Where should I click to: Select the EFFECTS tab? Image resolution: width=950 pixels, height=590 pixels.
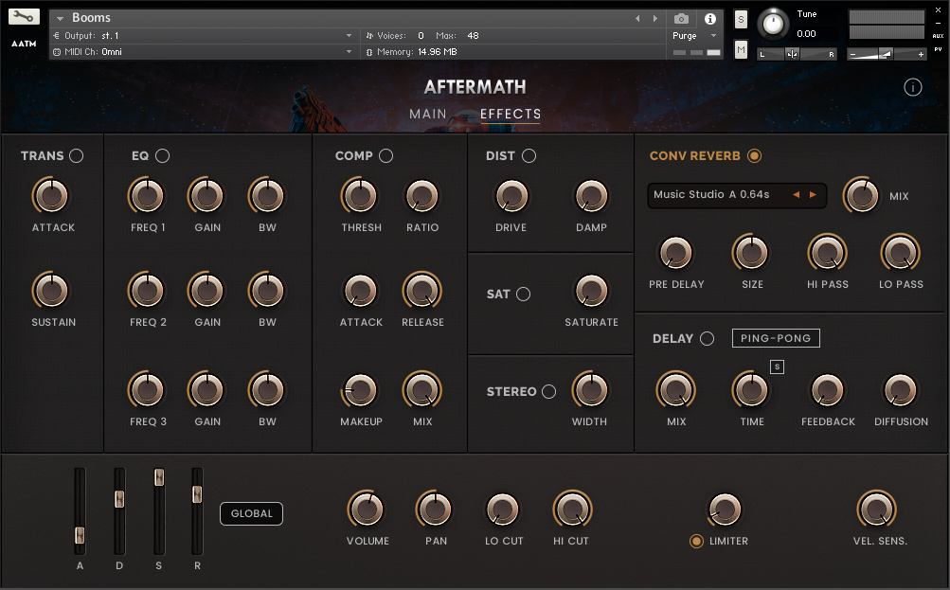(x=511, y=115)
